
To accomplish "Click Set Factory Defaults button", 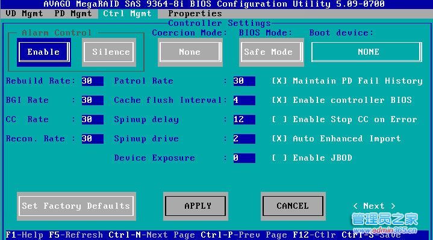I will point(76,206).
